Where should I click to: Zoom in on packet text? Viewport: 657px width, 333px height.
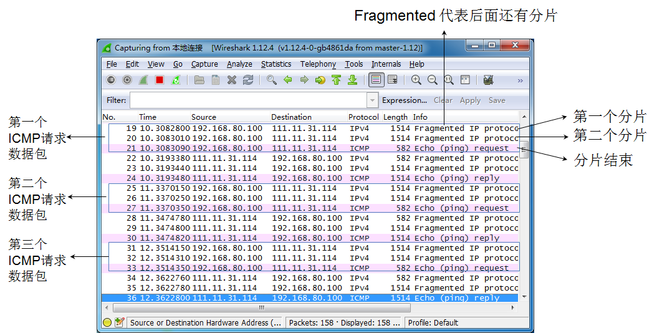pyautogui.click(x=416, y=80)
